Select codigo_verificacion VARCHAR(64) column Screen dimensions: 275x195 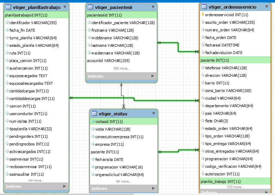pos(235,166)
